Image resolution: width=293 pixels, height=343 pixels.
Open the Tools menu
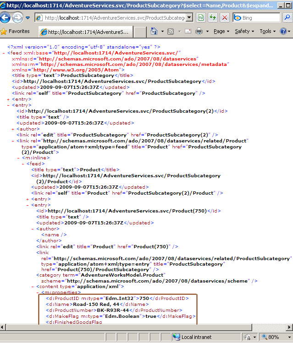click(267, 32)
